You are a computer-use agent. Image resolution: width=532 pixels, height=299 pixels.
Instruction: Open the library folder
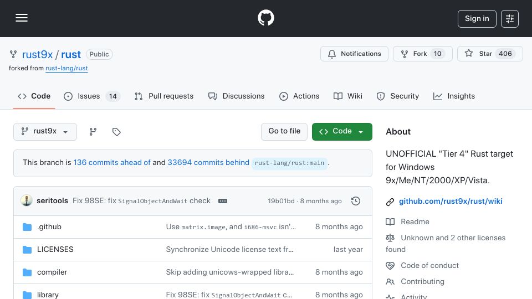(x=48, y=295)
